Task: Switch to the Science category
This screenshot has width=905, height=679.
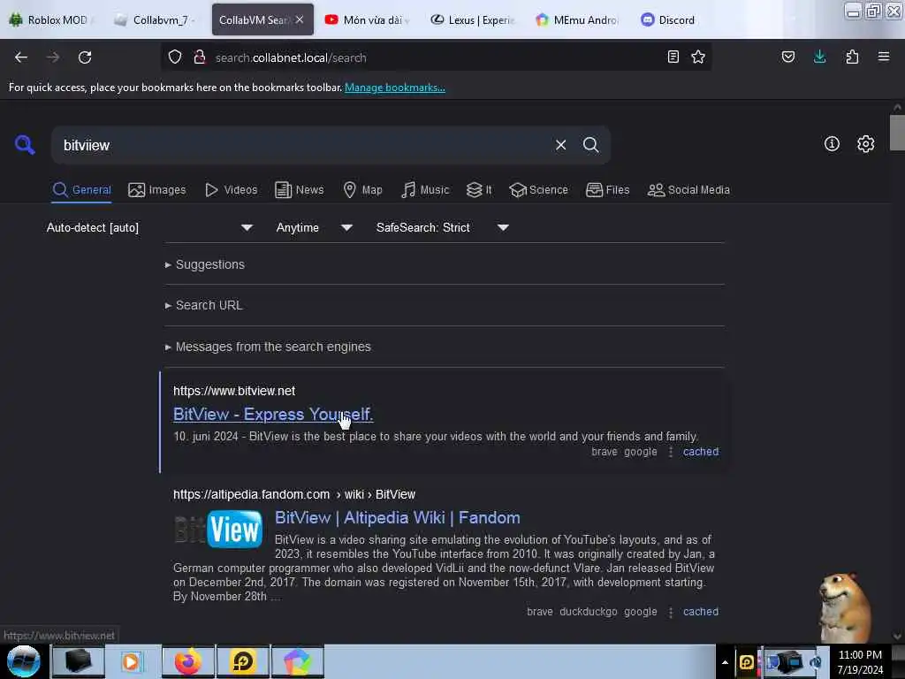Action: [x=538, y=189]
